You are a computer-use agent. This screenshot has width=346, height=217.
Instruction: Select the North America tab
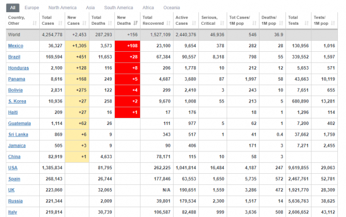click(62, 7)
